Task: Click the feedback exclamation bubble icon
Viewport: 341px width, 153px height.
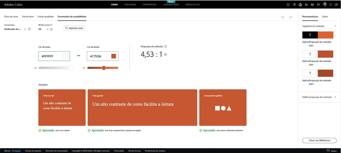Action: pyautogui.click(x=312, y=5)
